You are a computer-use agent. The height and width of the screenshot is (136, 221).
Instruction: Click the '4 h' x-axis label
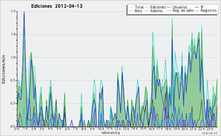pos(50,129)
